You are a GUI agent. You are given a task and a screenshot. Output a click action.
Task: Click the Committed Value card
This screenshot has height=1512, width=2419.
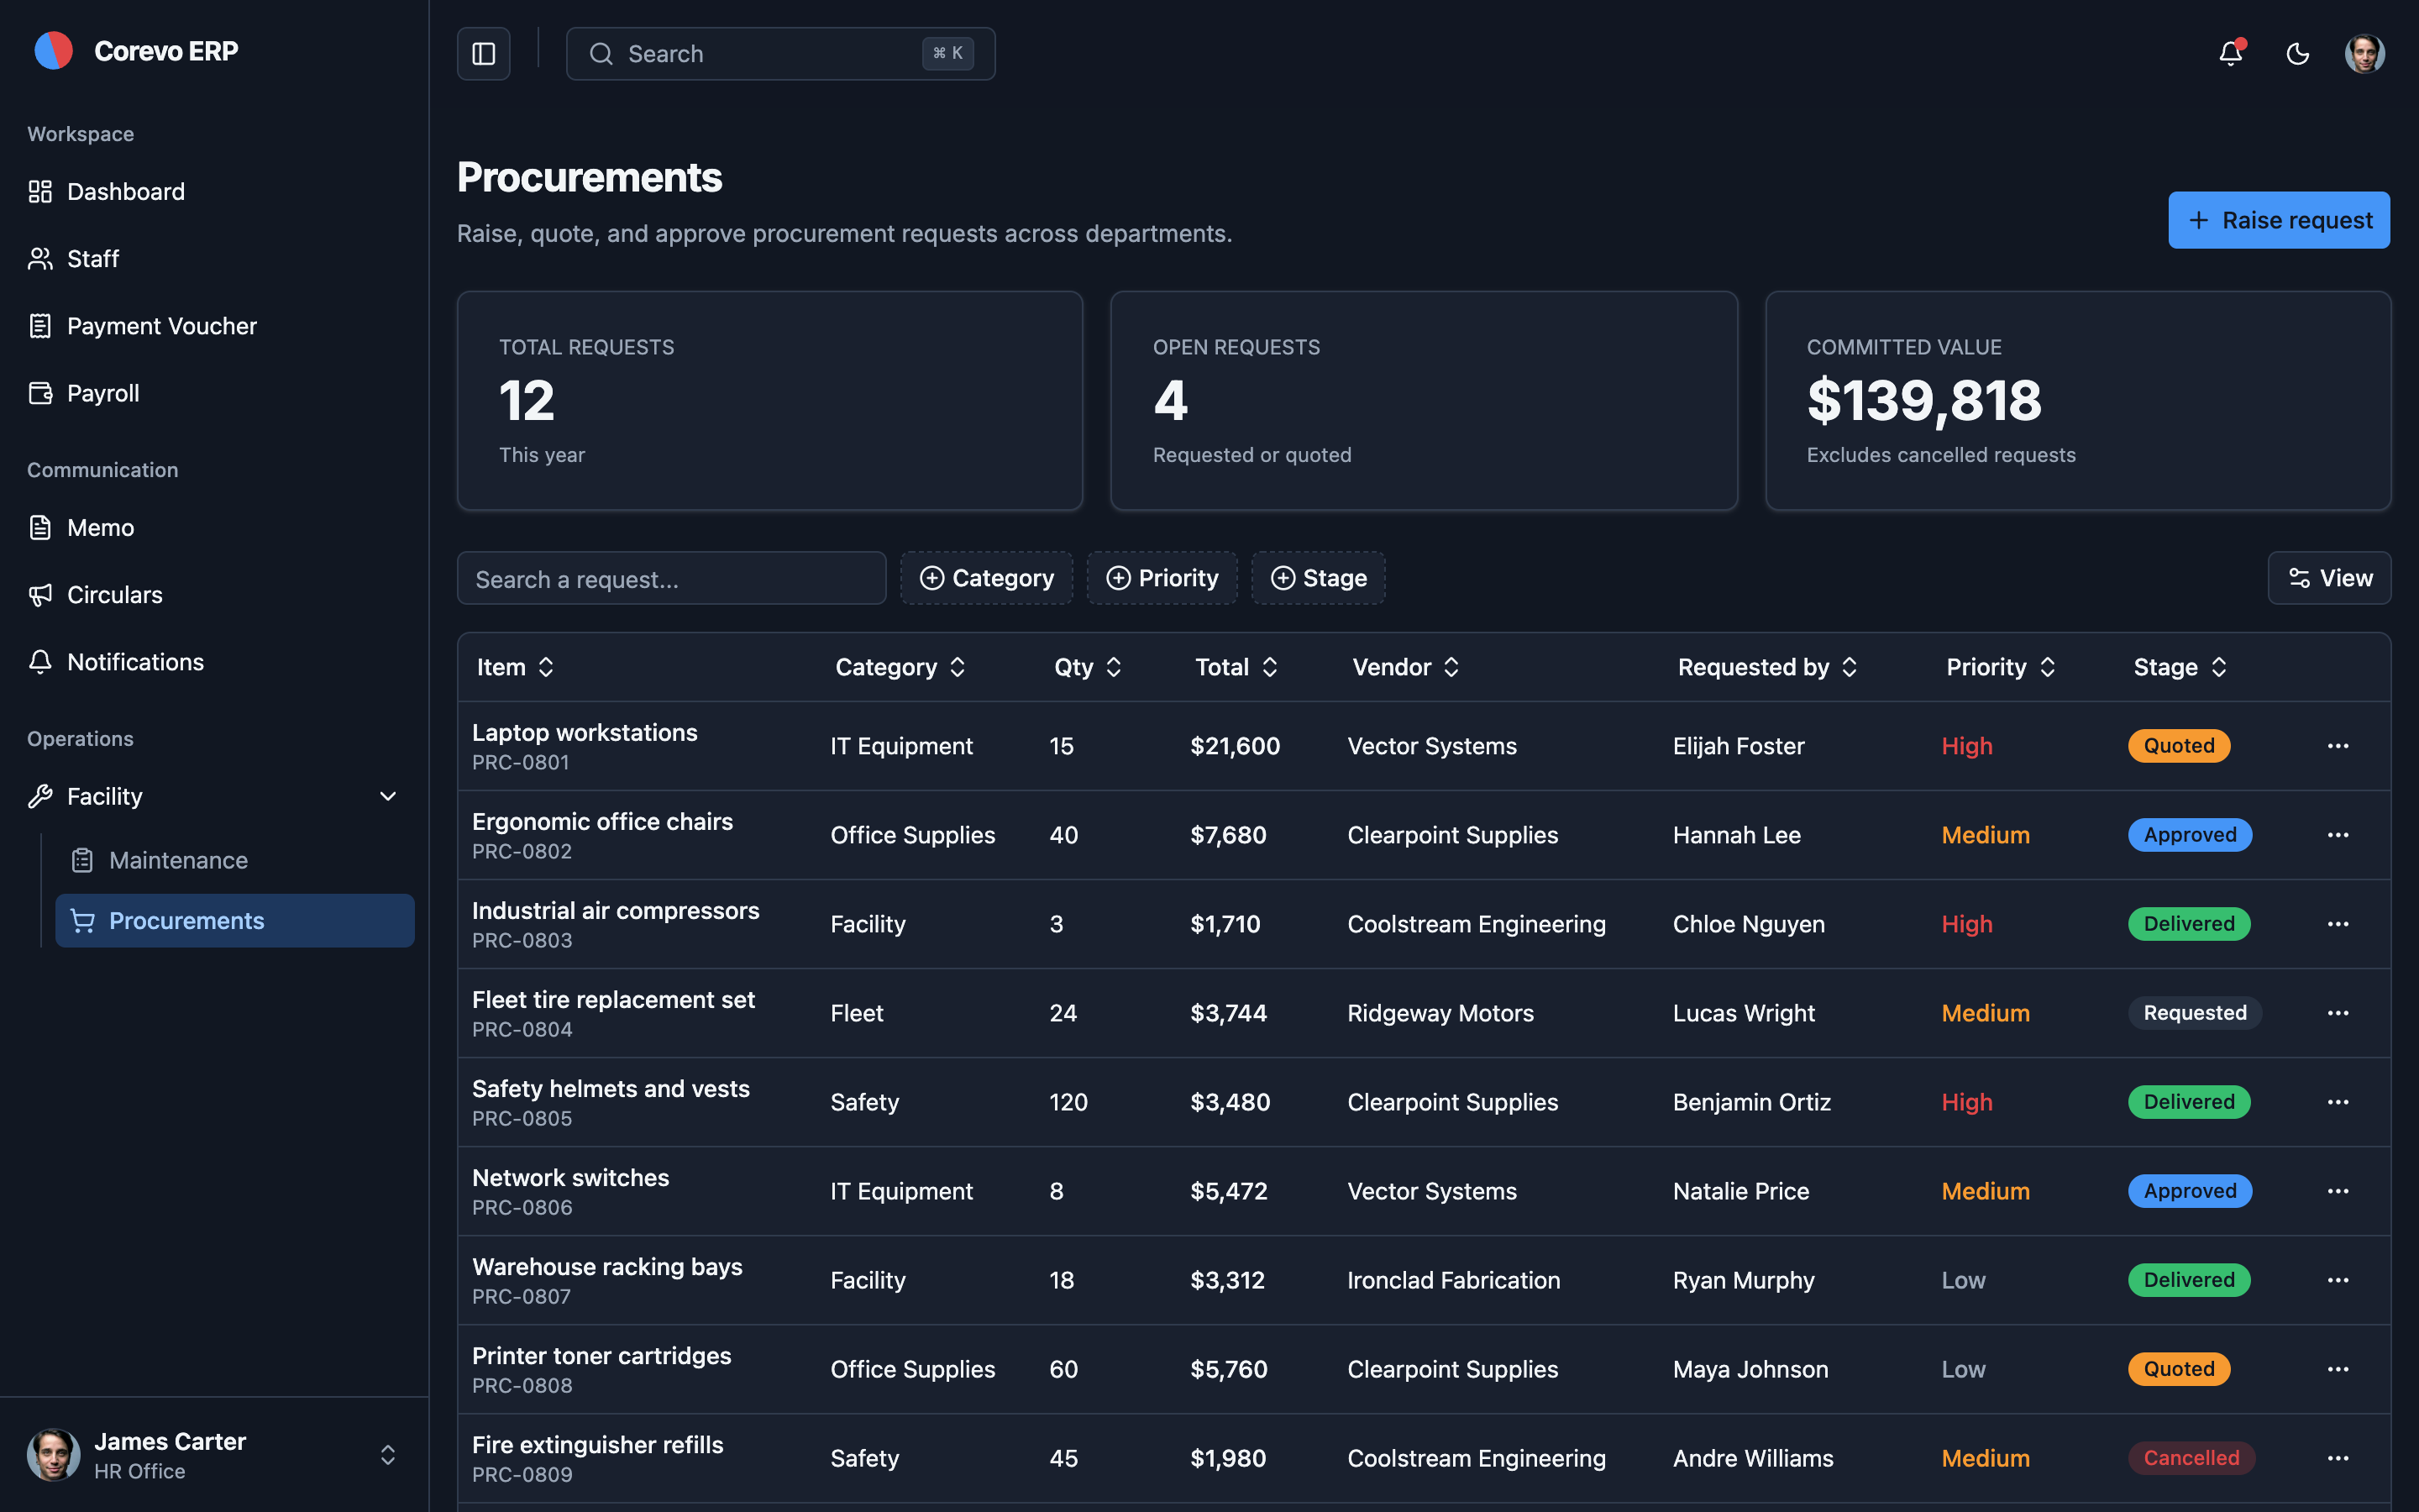(x=2077, y=401)
